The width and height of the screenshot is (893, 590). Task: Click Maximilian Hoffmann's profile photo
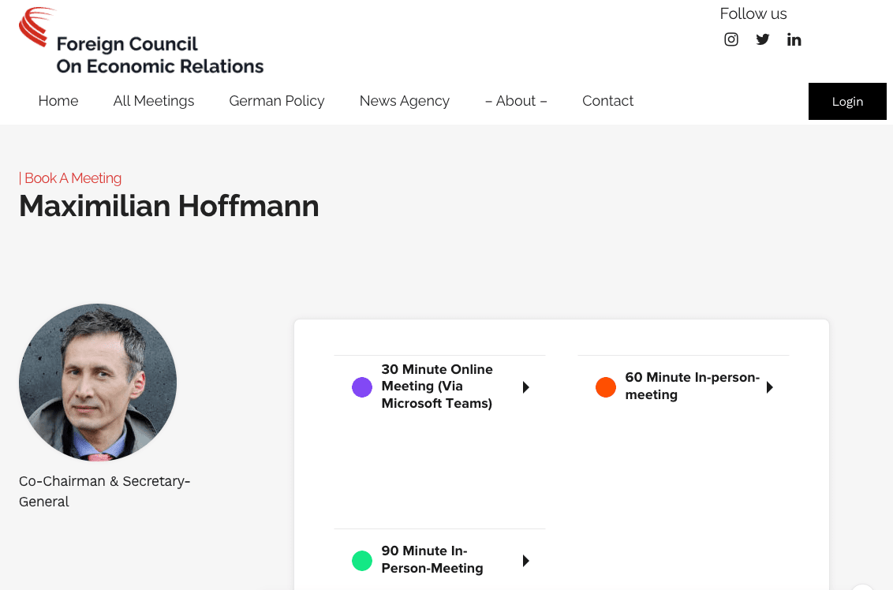pos(98,383)
